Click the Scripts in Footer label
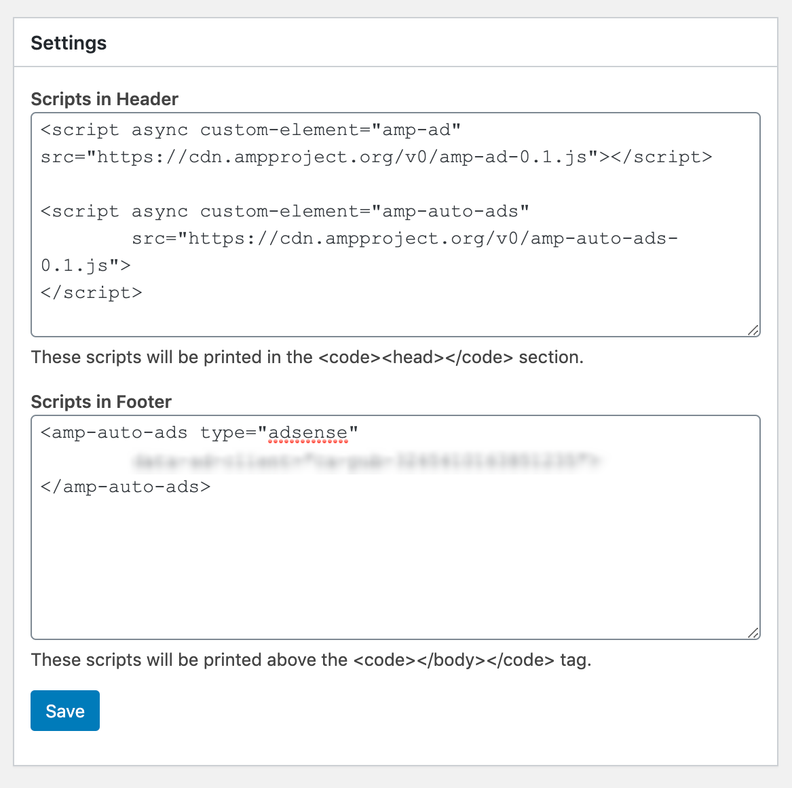Viewport: 792px width, 788px height. (x=101, y=402)
